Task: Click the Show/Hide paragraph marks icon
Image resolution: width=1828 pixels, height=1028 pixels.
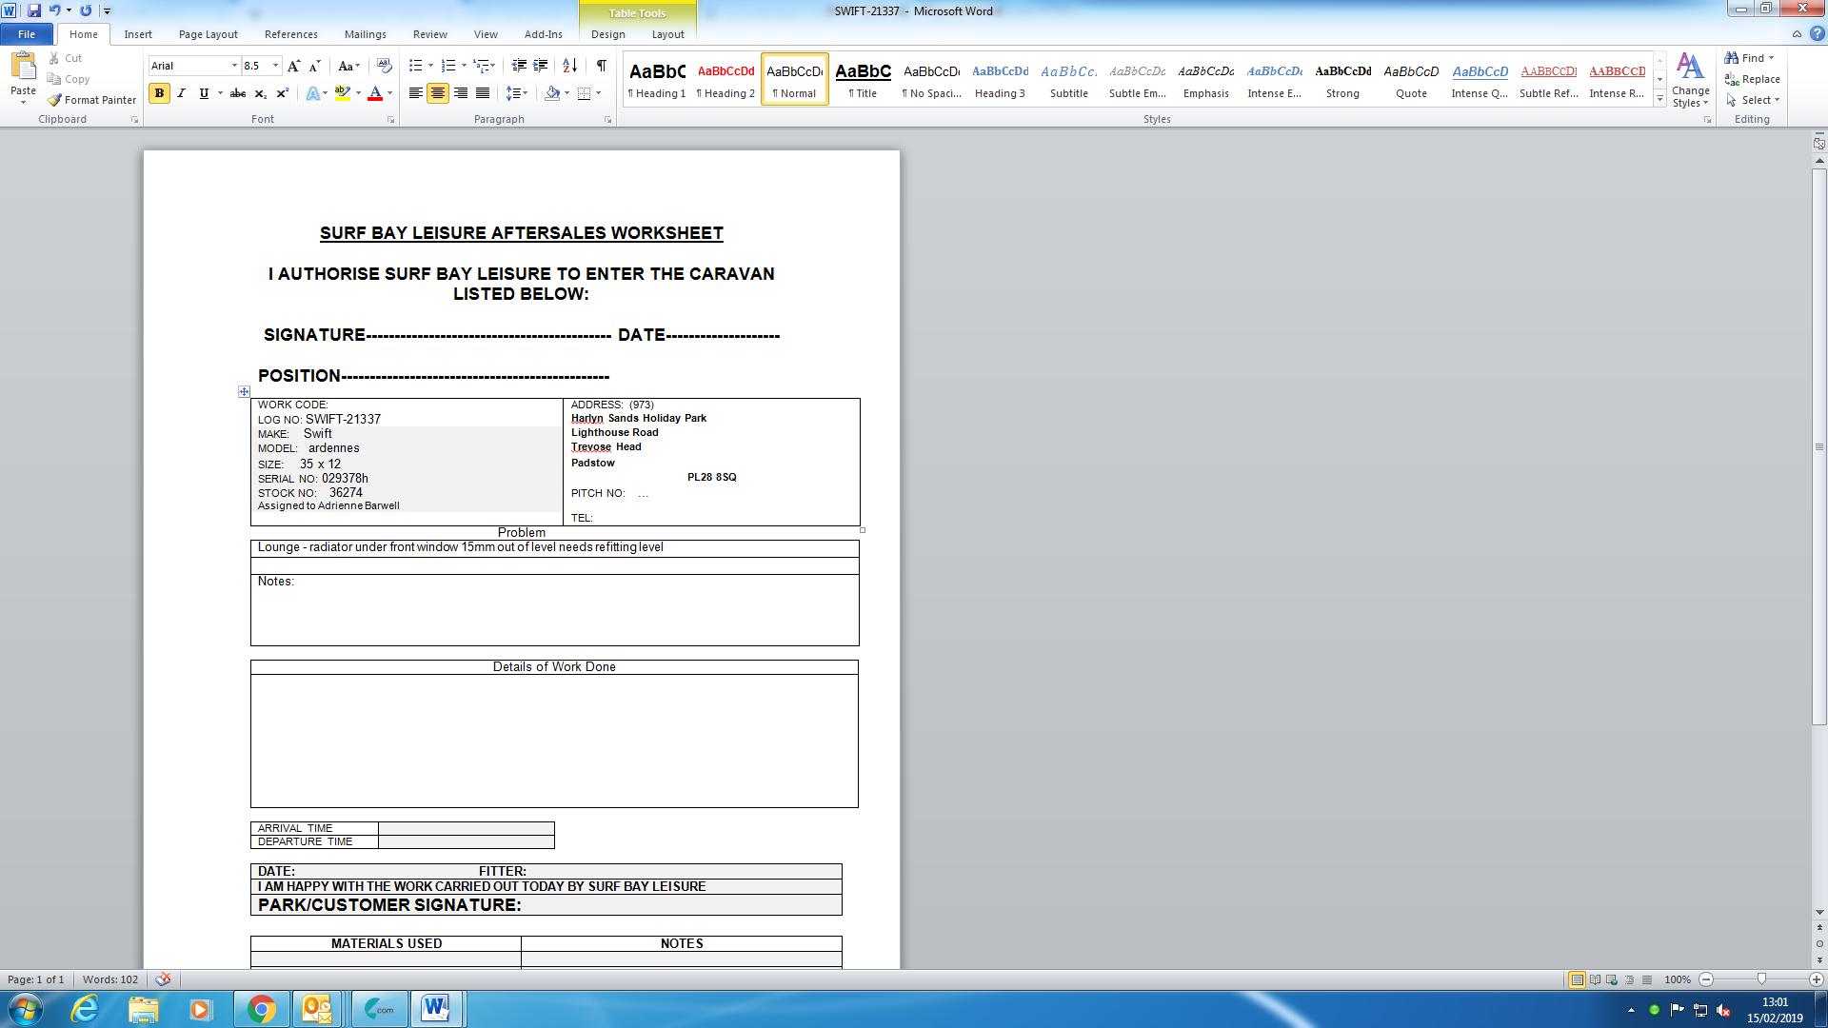Action: tap(601, 66)
